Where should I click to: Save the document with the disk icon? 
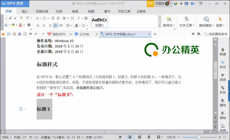(9, 34)
